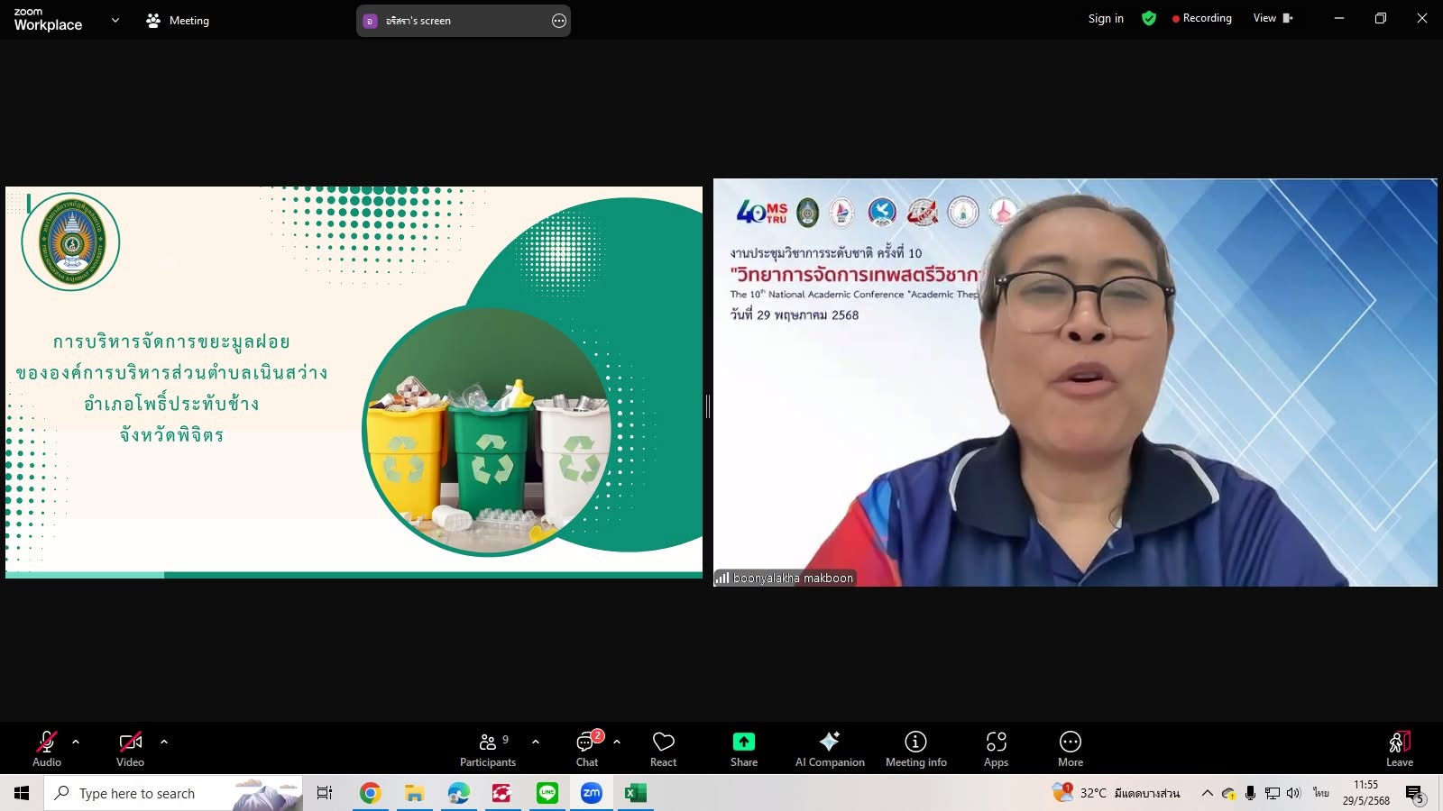The height and width of the screenshot is (811, 1443).
Task: Open AI Companion
Action: (x=829, y=748)
